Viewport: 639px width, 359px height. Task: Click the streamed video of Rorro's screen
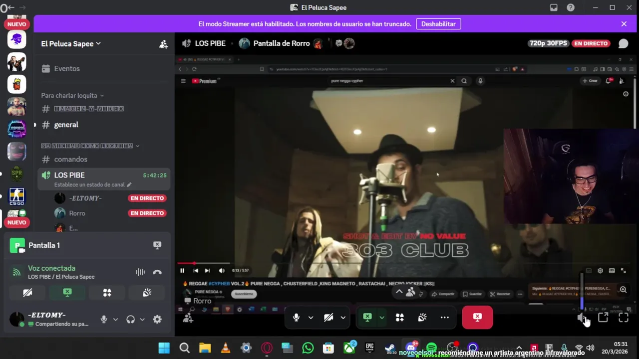click(x=405, y=184)
